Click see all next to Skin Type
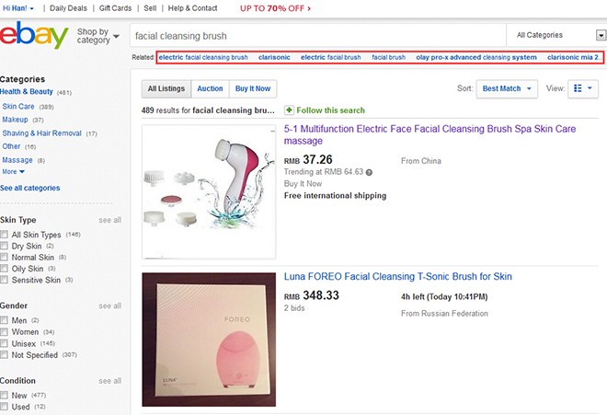This screenshot has height=415, width=607. tap(110, 220)
